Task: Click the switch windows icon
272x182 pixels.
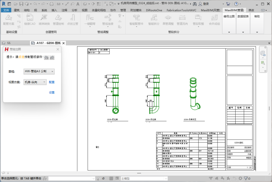Action: [111, 4]
